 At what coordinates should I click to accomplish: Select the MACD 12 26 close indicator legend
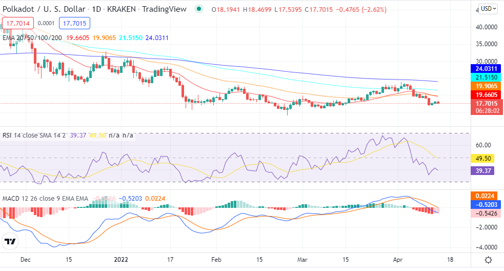tap(45, 198)
